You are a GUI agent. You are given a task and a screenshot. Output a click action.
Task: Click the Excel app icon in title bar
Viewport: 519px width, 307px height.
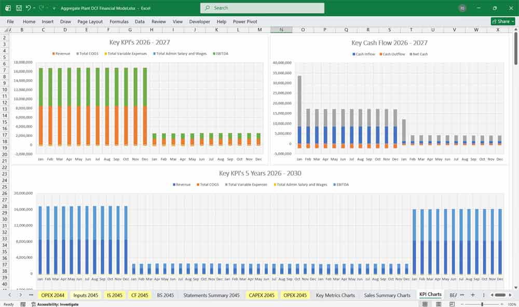[x=8, y=8]
